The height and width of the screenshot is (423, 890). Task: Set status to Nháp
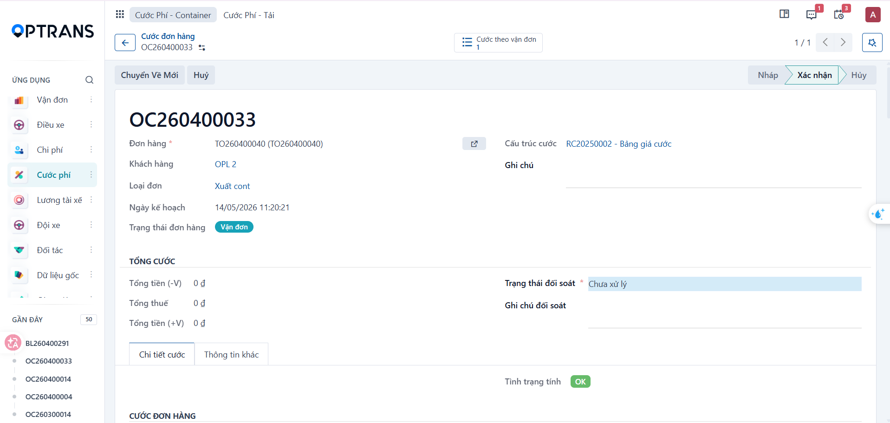click(x=767, y=75)
